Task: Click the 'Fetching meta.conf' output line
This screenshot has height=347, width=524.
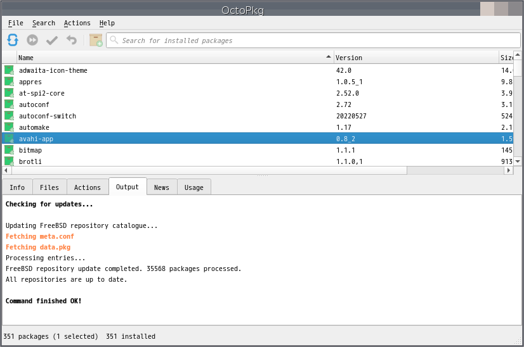Action: [40, 236]
